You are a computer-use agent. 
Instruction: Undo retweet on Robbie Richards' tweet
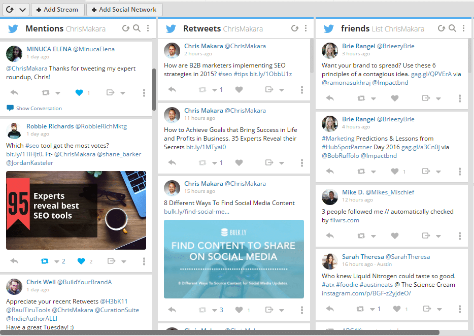45,261
